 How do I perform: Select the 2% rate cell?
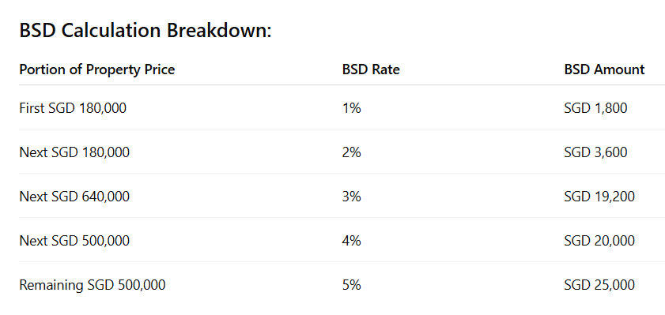coord(352,152)
